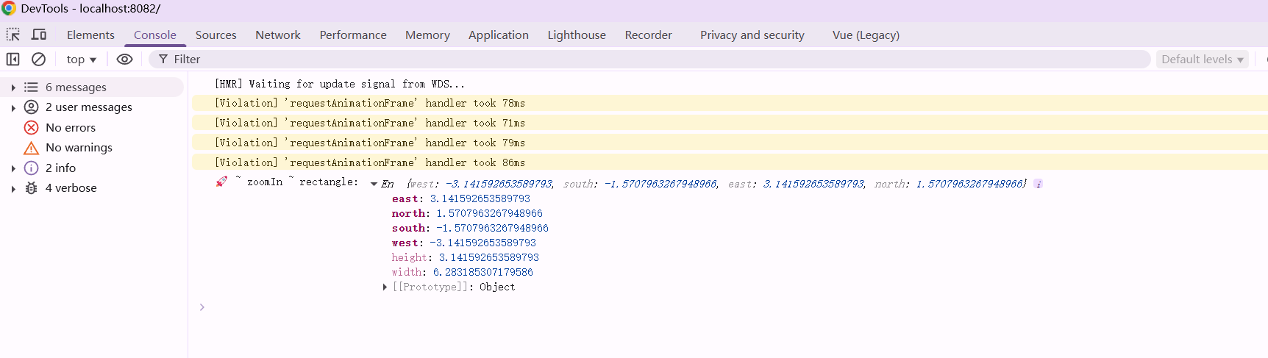Hide the console sidebar panel

coord(13,59)
